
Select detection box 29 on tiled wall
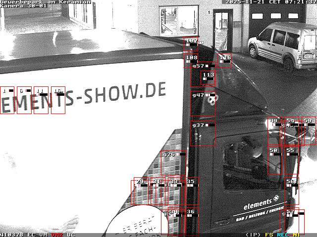pos(140,192)
